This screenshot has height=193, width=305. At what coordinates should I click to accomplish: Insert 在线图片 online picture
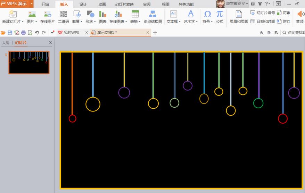[48, 17]
